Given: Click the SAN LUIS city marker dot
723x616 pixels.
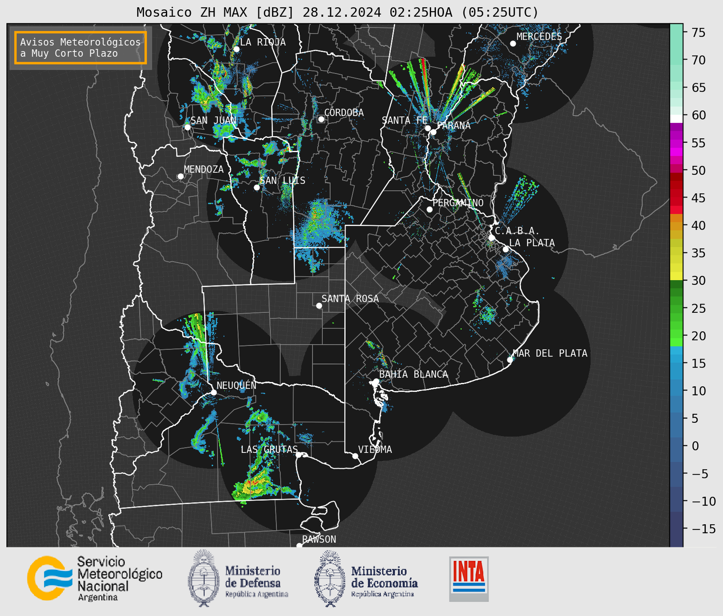Looking at the screenshot, I should [x=257, y=187].
